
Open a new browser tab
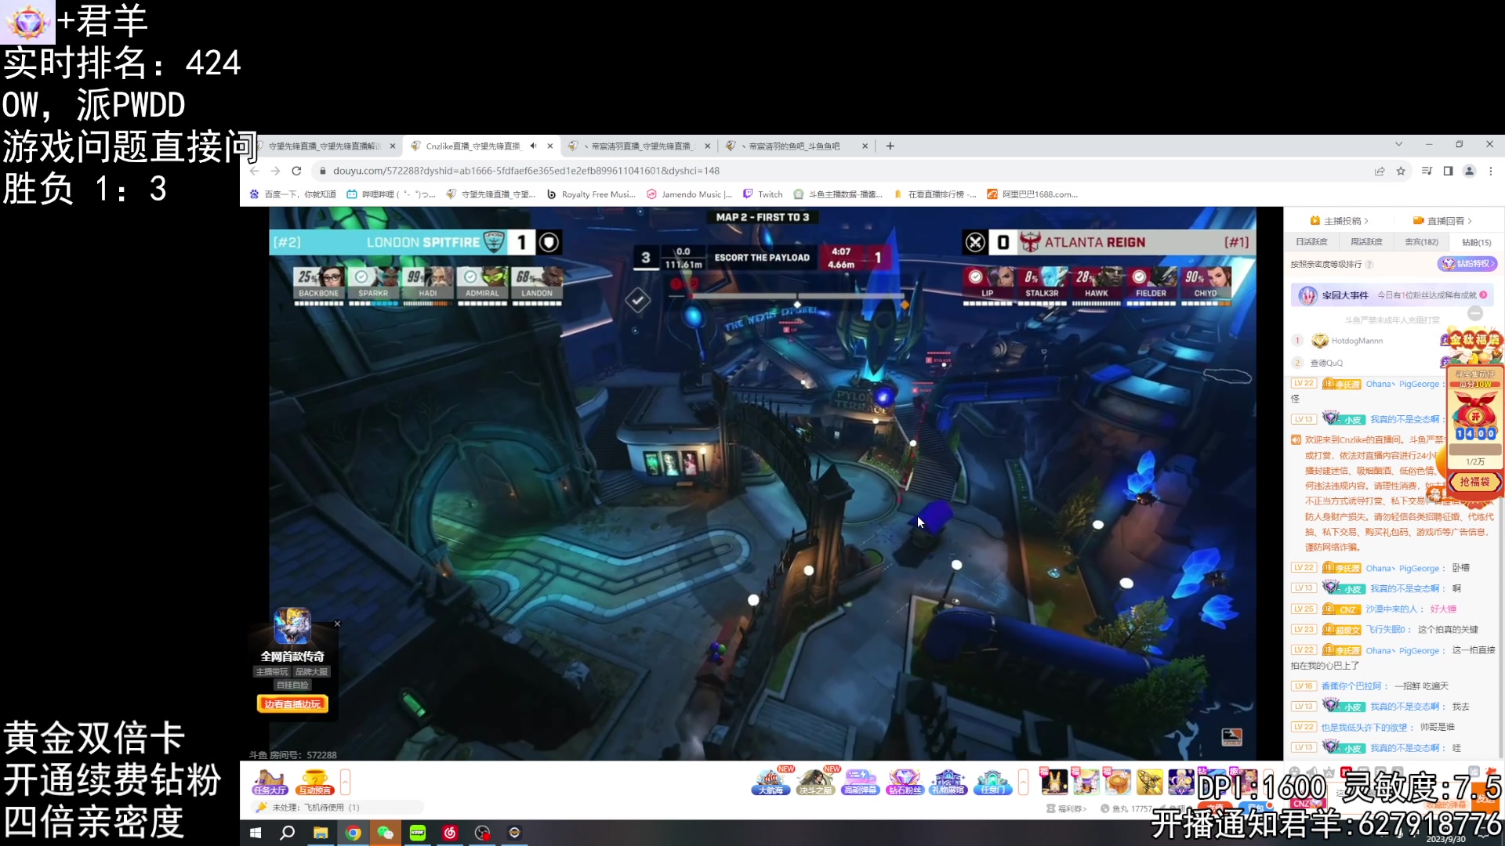(890, 146)
